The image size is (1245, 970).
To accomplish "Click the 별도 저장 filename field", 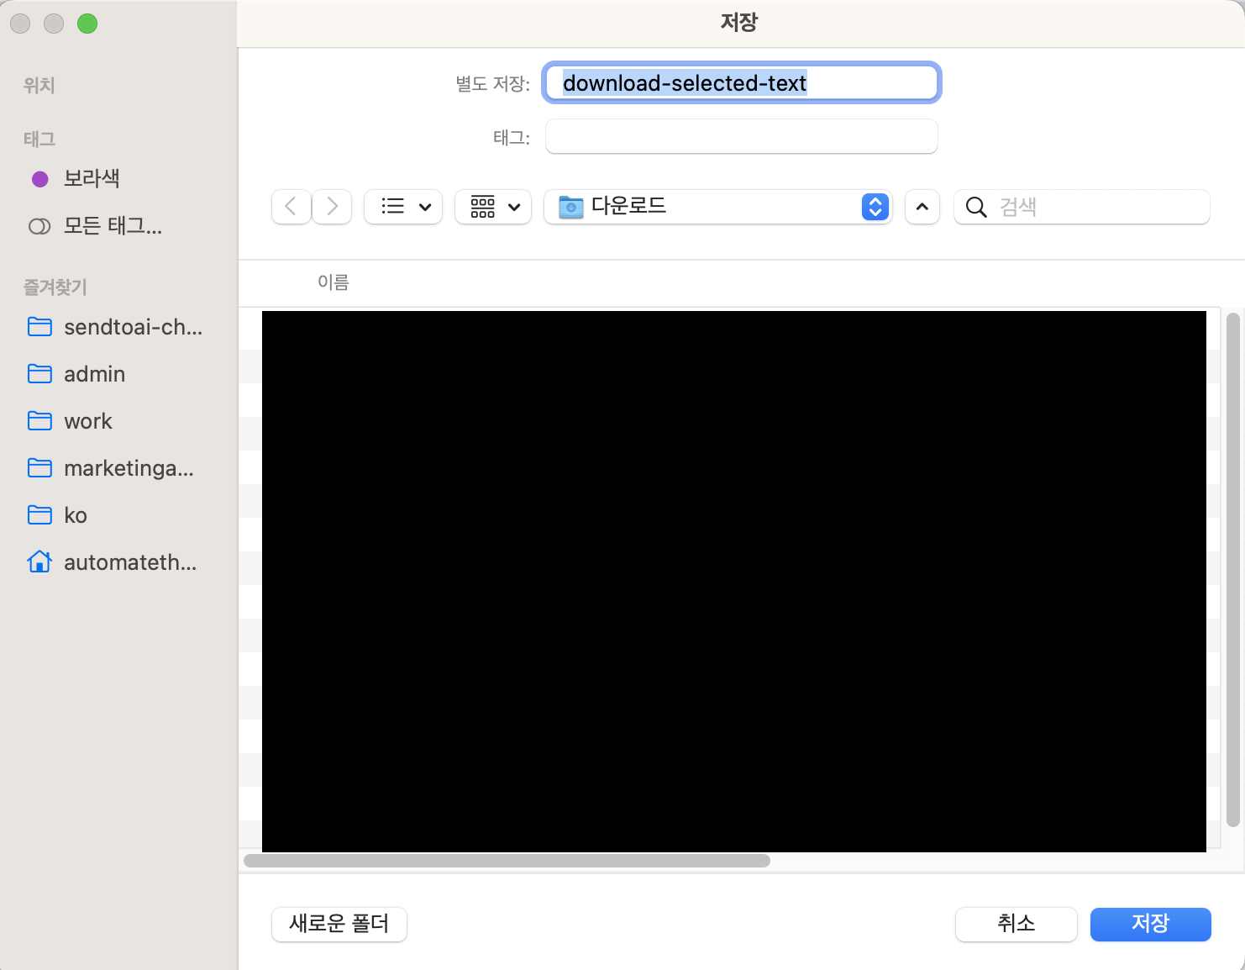I will point(741,83).
